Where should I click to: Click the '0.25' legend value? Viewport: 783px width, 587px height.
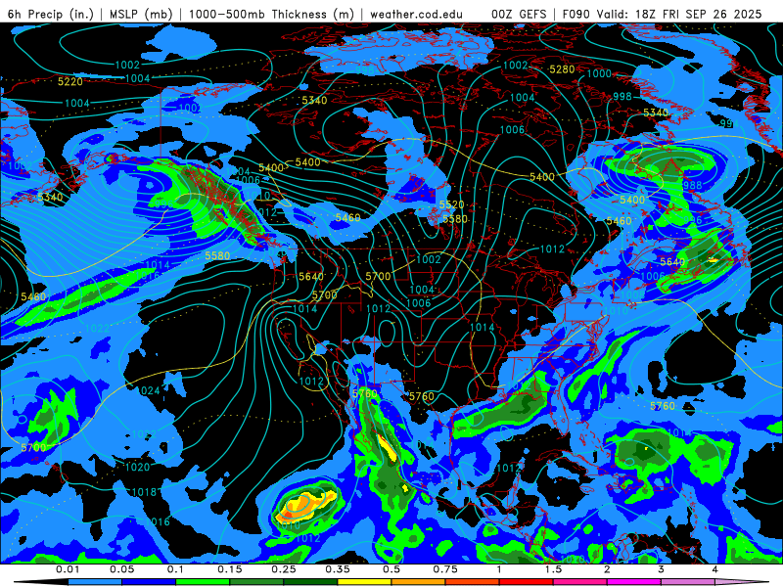pyautogui.click(x=284, y=569)
